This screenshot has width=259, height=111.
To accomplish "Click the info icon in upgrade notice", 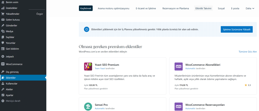I will (x=87, y=29).
